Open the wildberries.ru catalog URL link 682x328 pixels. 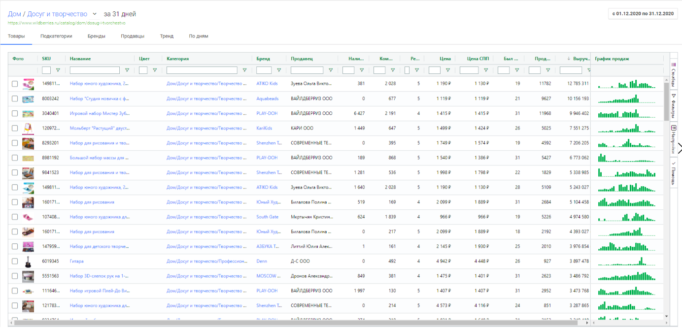[67, 23]
